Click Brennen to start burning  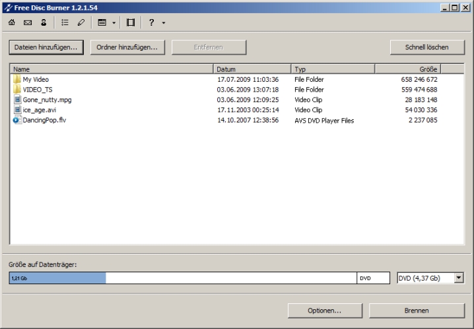point(417,311)
